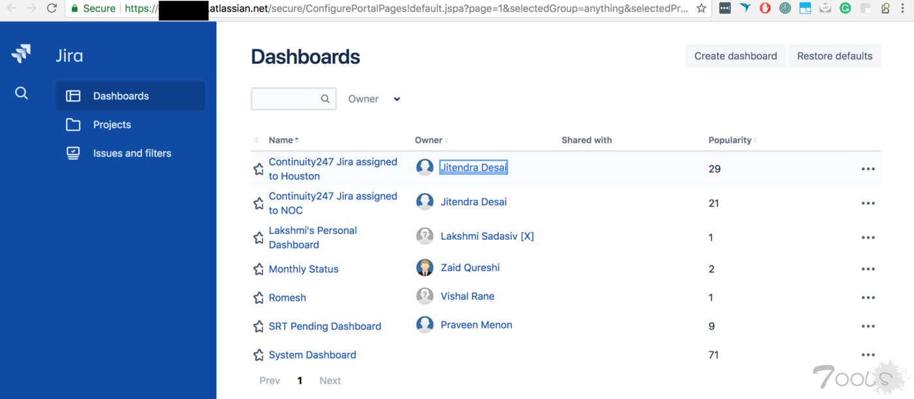This screenshot has height=399, width=914.
Task: Open Issues and filters in the sidebar
Action: (132, 153)
